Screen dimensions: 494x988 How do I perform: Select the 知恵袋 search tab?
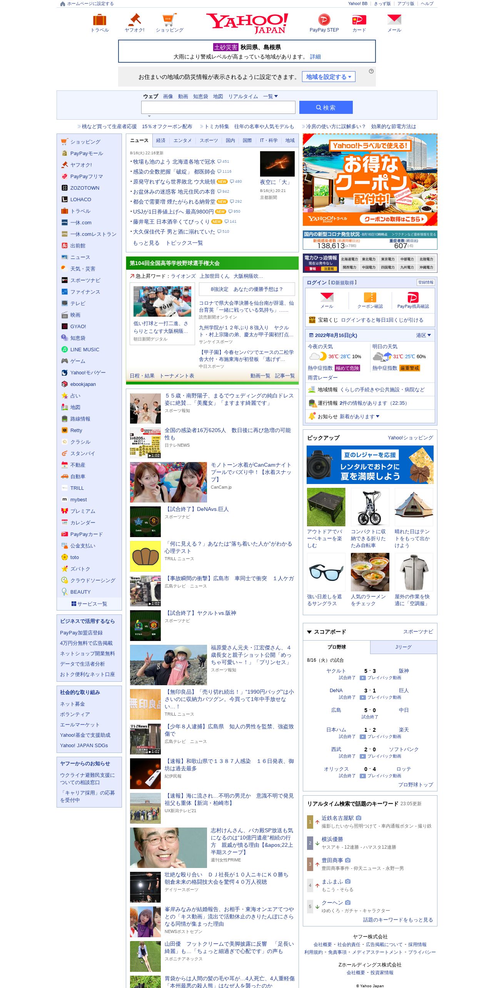(x=200, y=96)
